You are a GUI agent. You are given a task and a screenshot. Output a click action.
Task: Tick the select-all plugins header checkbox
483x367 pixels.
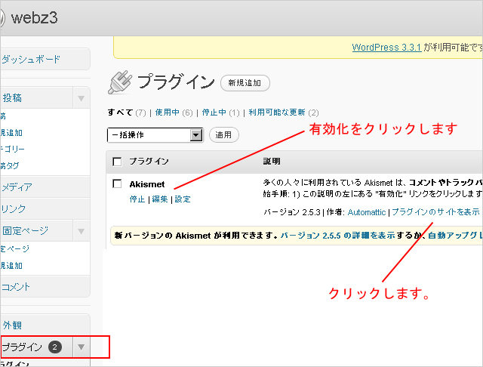(x=117, y=162)
